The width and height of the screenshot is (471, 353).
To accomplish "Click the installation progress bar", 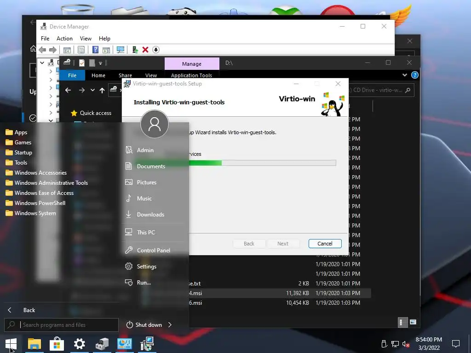I will click(262, 163).
